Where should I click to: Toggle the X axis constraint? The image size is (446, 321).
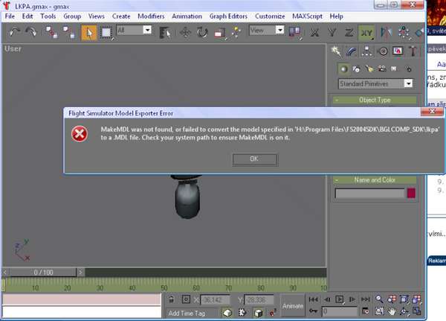(x=315, y=32)
